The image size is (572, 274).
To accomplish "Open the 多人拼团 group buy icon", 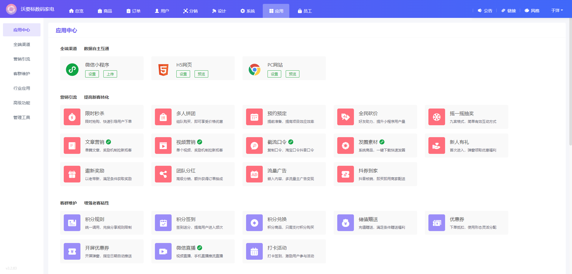I will (x=163, y=117).
